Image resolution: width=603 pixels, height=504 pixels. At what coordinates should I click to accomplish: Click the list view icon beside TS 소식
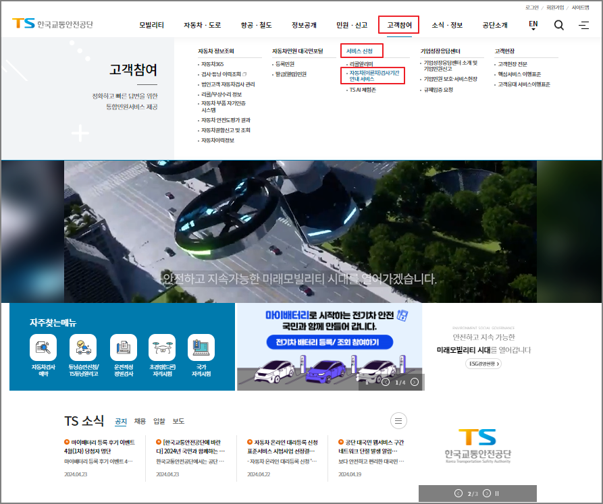pyautogui.click(x=398, y=420)
